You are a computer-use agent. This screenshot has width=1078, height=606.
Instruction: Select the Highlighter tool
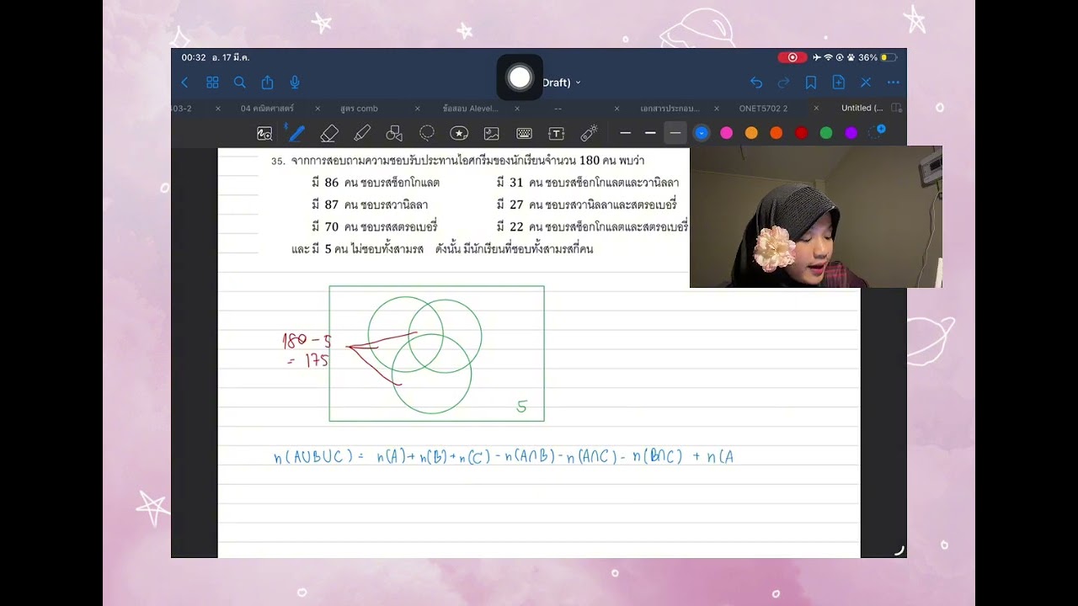[362, 133]
